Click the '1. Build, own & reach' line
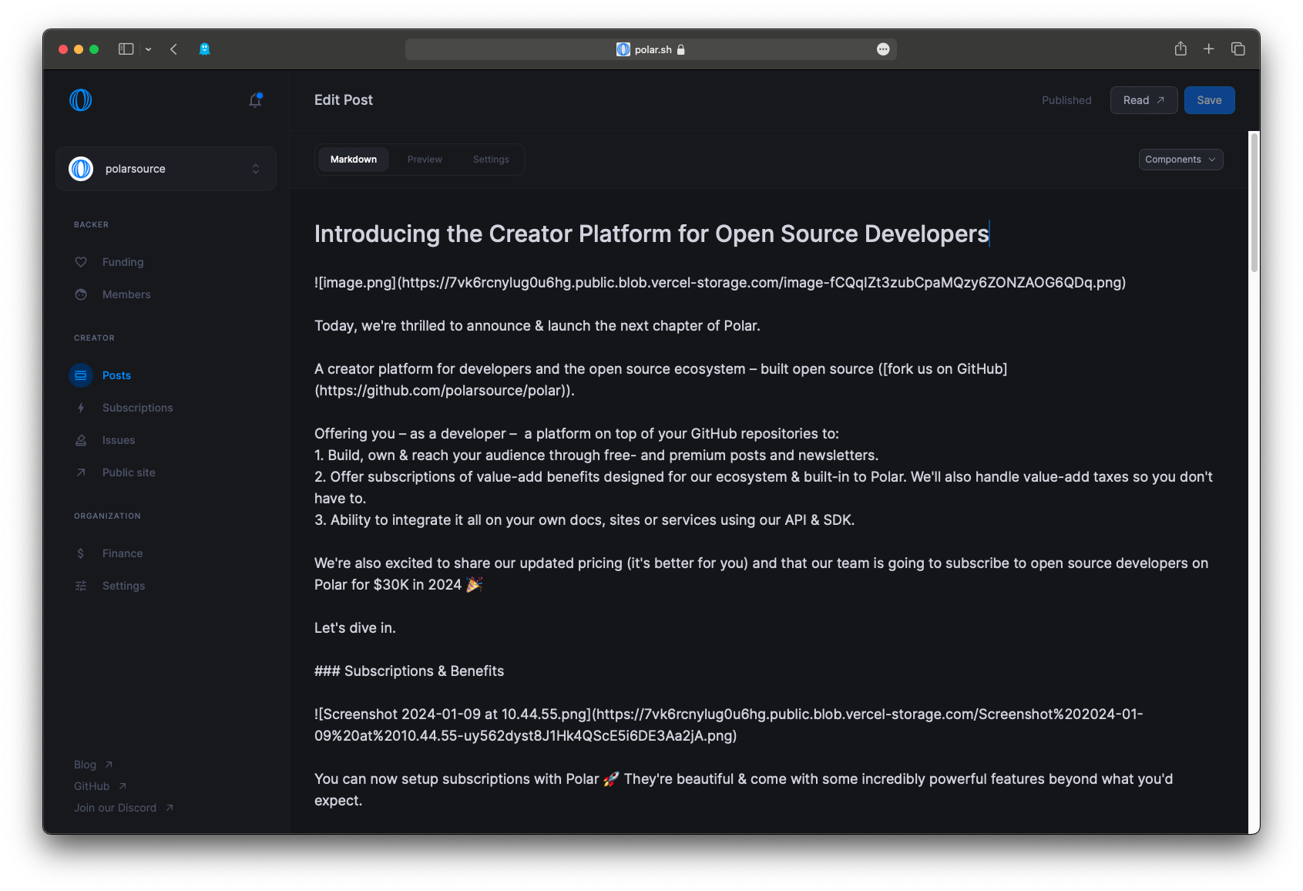This screenshot has width=1303, height=891. click(x=596, y=456)
